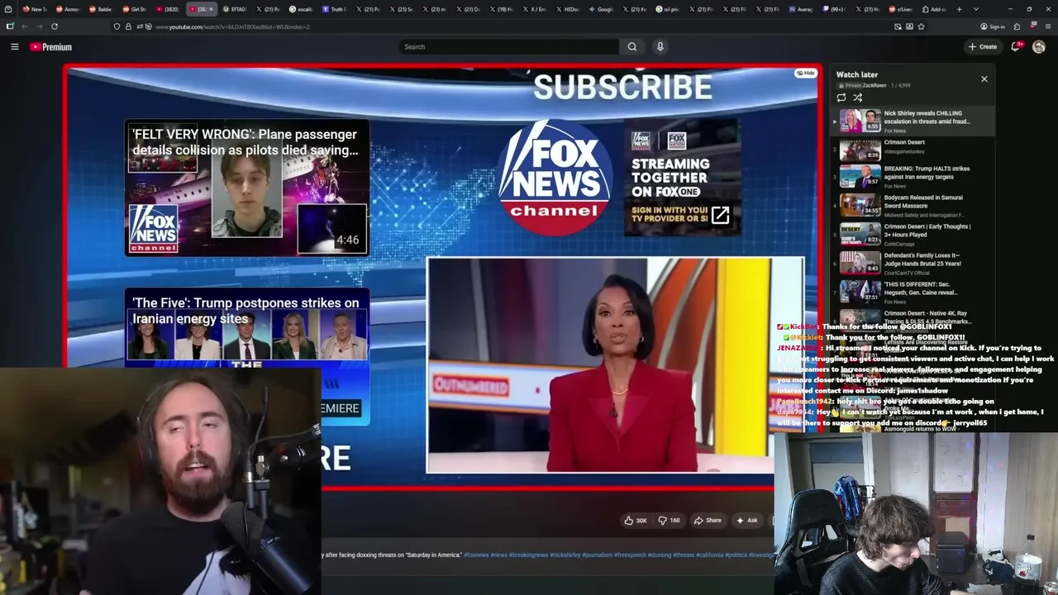The height and width of the screenshot is (595, 1058).
Task: Open Defendant's Family Loses It video
Action: coord(913,263)
